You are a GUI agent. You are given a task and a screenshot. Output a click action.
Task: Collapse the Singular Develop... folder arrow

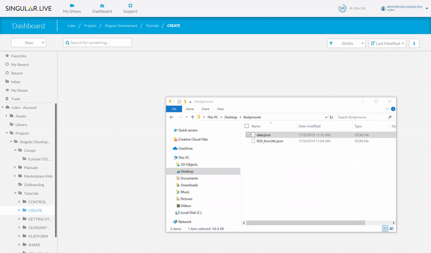coord(11,142)
